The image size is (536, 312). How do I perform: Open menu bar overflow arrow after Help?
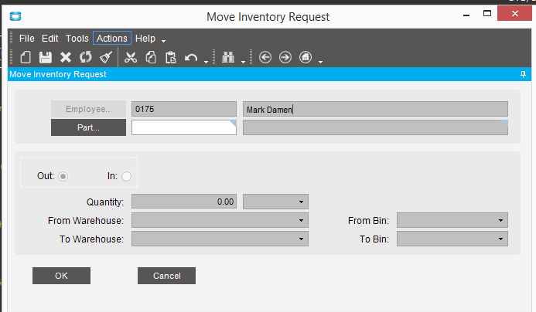coord(163,41)
